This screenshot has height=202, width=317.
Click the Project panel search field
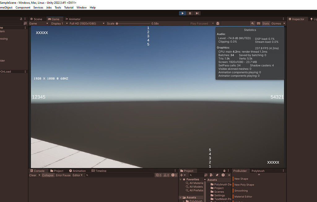(x=197, y=175)
